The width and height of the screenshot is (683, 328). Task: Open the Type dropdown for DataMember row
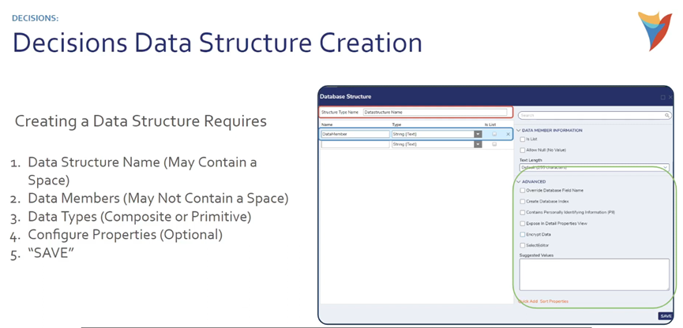[x=478, y=134]
